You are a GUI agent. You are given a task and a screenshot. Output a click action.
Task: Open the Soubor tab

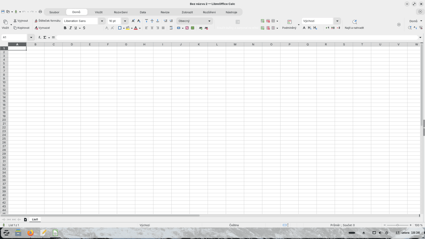coord(54,12)
